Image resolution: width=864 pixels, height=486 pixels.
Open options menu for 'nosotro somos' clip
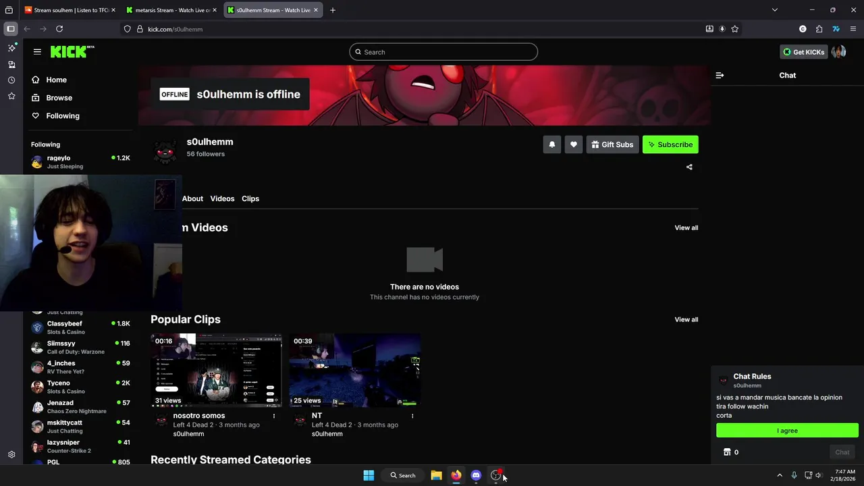[x=274, y=416]
